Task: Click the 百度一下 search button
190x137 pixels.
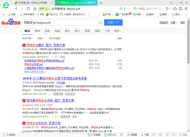Action: [x=113, y=22]
